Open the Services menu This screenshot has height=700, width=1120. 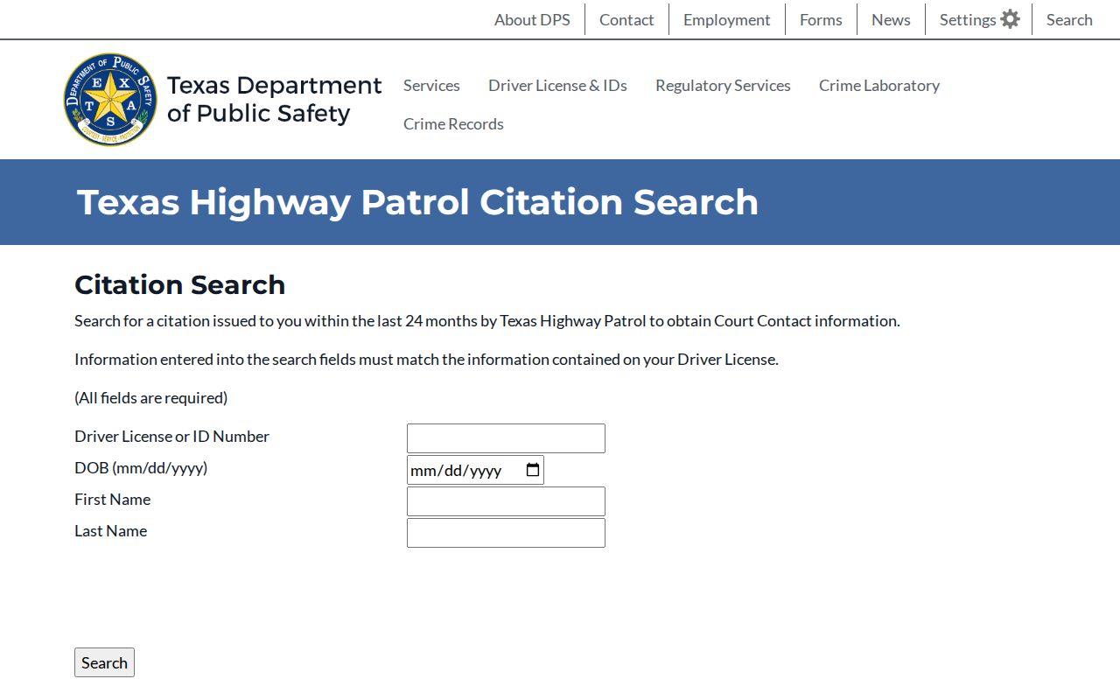(431, 86)
